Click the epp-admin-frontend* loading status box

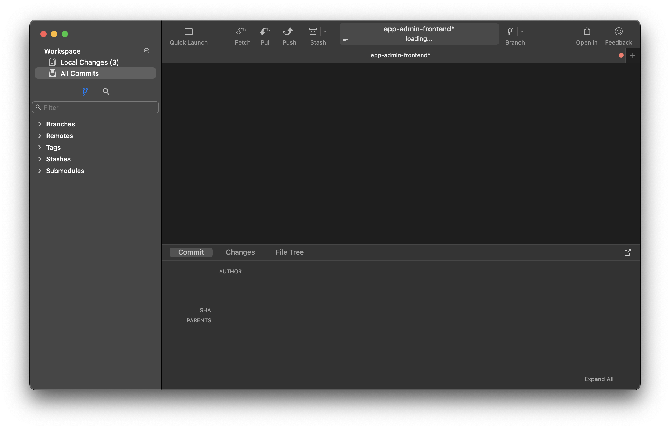[419, 34]
